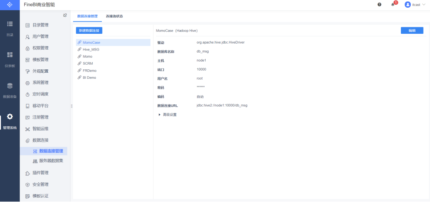
Task: Open the 数据准备 data preparation icon
Action: (x=9, y=86)
